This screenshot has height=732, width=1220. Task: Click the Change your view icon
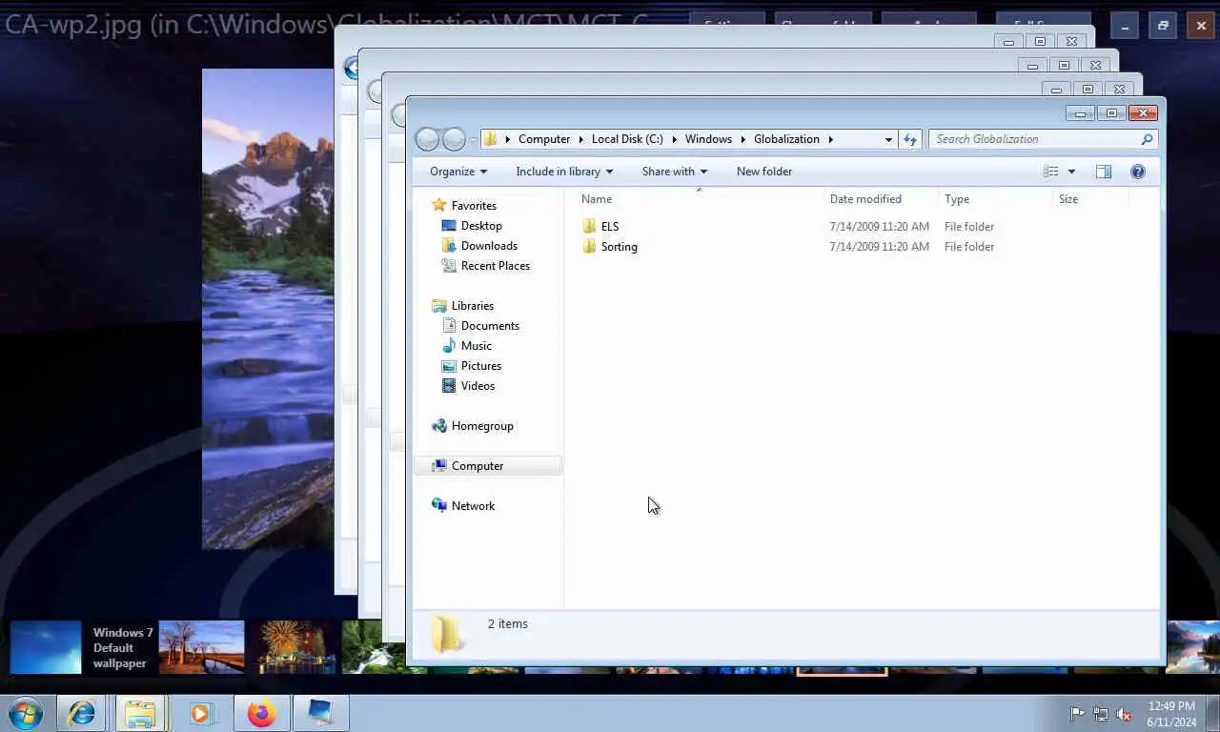click(1051, 172)
